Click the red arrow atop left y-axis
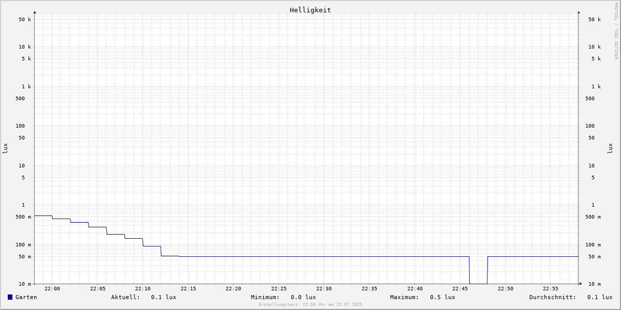Image resolution: width=621 pixels, height=310 pixels. pos(35,12)
